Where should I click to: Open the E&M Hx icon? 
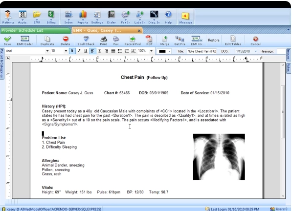[197, 41]
